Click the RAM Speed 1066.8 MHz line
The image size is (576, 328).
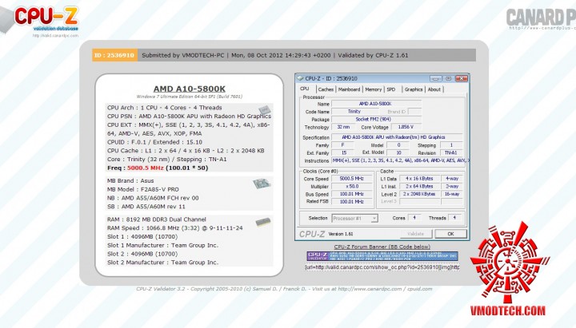coord(175,228)
